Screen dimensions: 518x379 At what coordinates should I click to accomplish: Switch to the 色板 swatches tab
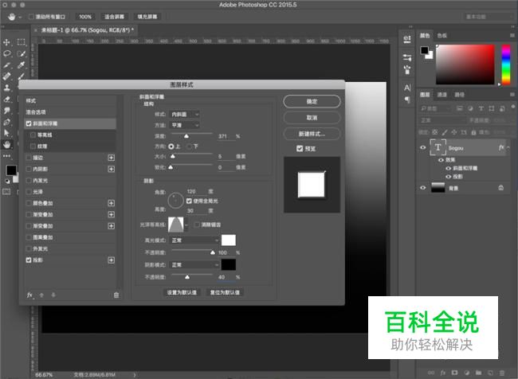442,35
